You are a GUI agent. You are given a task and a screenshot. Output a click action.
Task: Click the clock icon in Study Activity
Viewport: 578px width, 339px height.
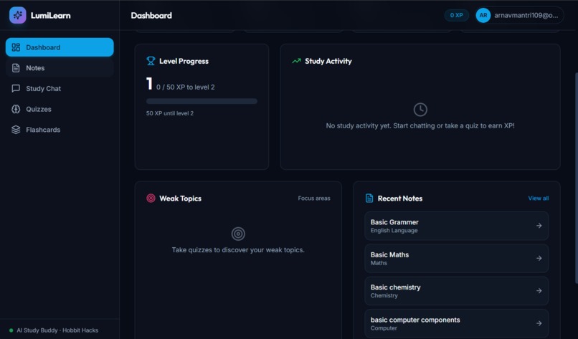[x=420, y=110]
